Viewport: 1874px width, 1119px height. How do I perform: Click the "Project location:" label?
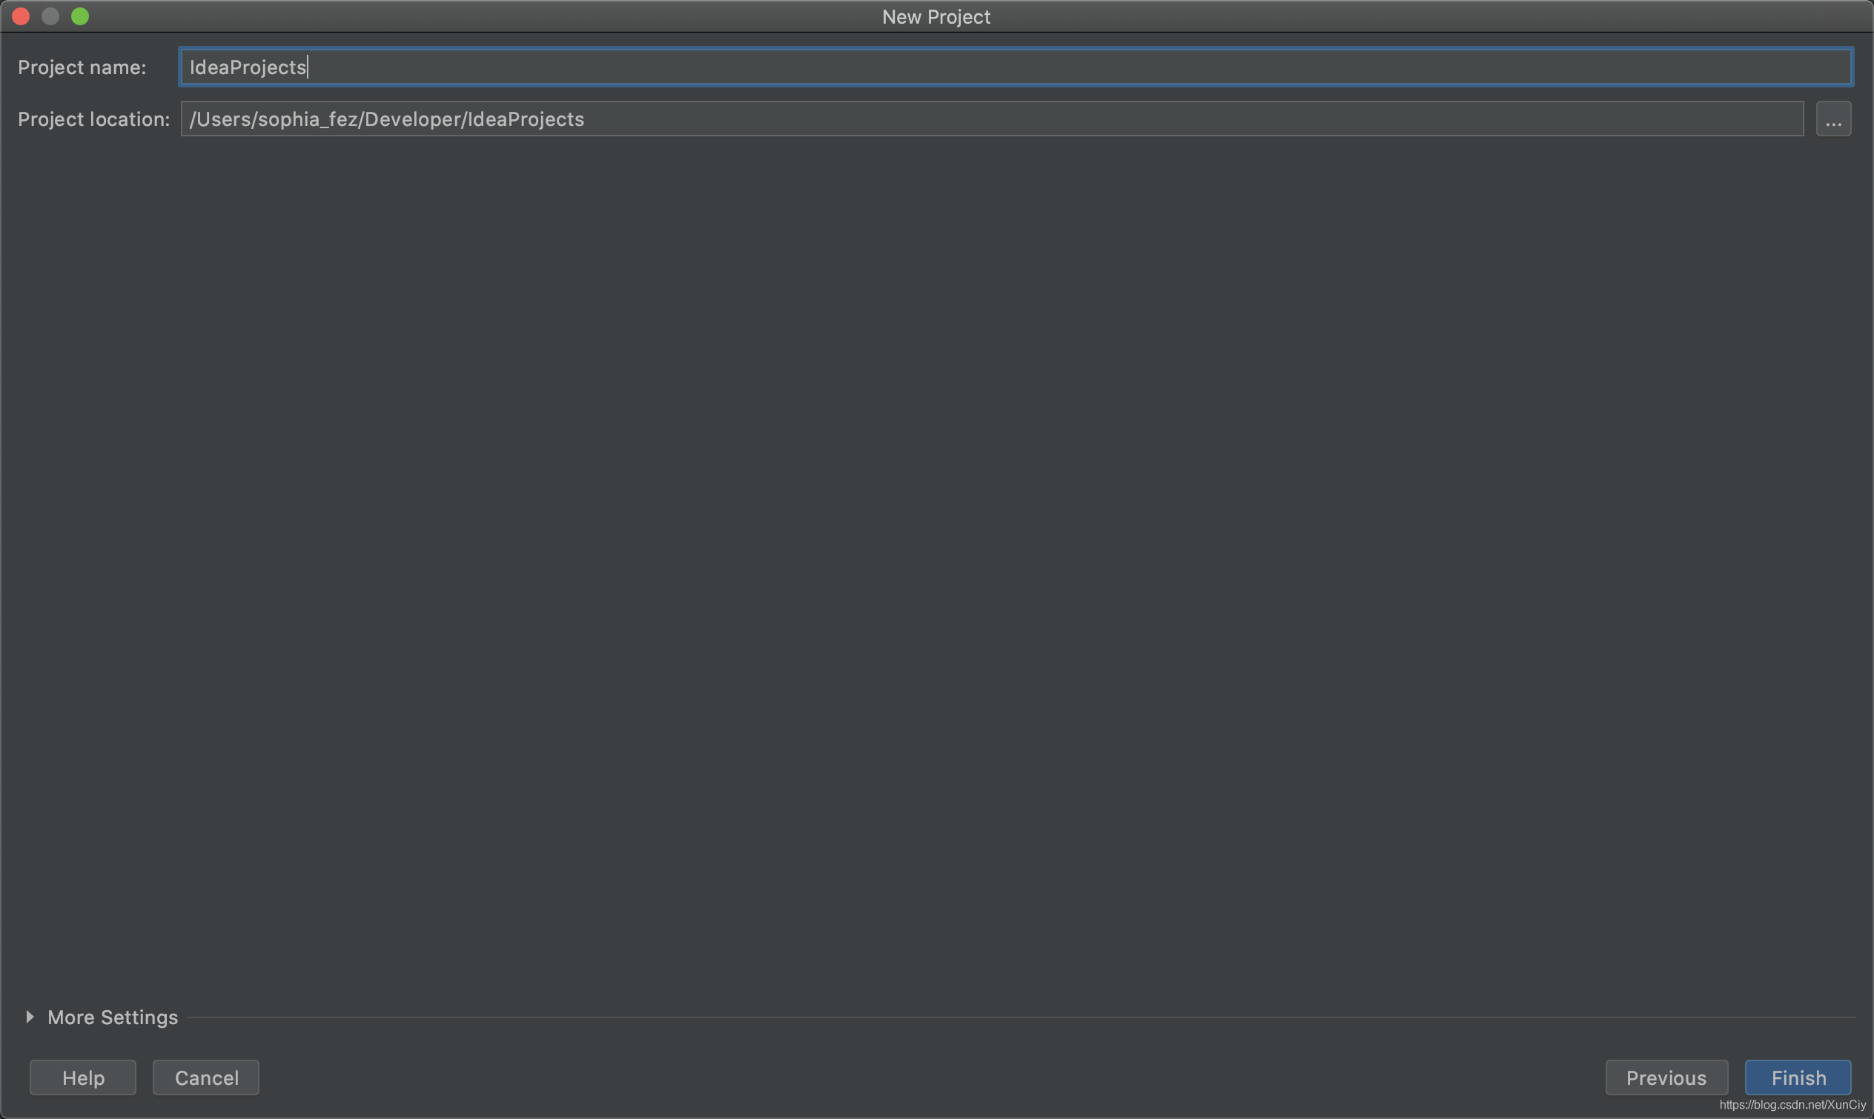(93, 119)
